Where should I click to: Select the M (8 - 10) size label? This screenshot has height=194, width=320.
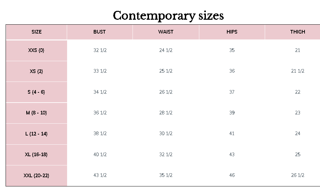coord(36,113)
